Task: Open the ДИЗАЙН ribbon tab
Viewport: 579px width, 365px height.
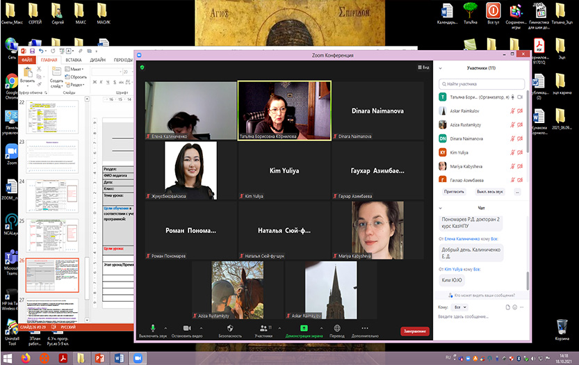Action: click(98, 60)
